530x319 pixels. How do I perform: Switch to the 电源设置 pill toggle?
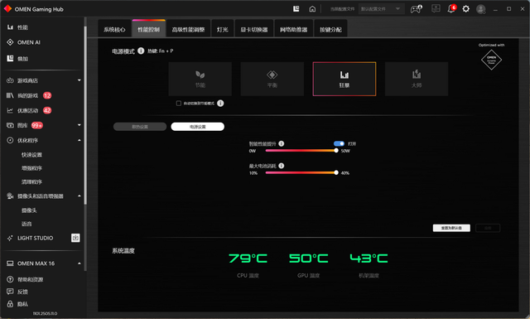click(198, 127)
